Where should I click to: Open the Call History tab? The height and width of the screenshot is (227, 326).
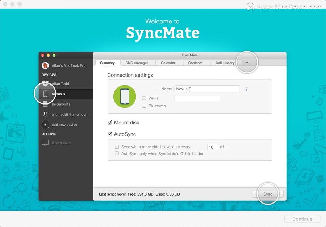coord(225,63)
